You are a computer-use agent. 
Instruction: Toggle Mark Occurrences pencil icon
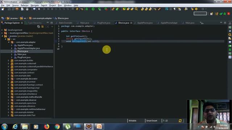coord(159,9)
